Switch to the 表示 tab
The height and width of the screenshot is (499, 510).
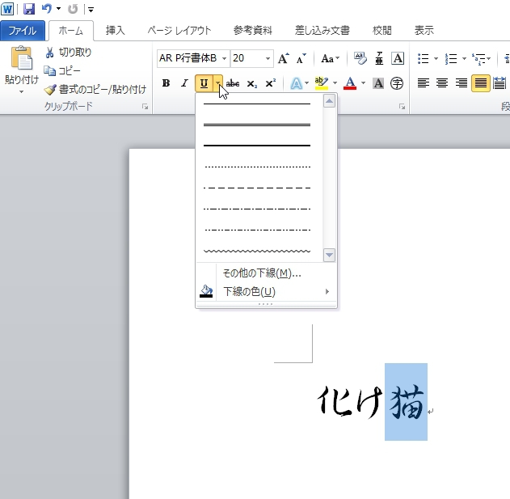tap(424, 31)
